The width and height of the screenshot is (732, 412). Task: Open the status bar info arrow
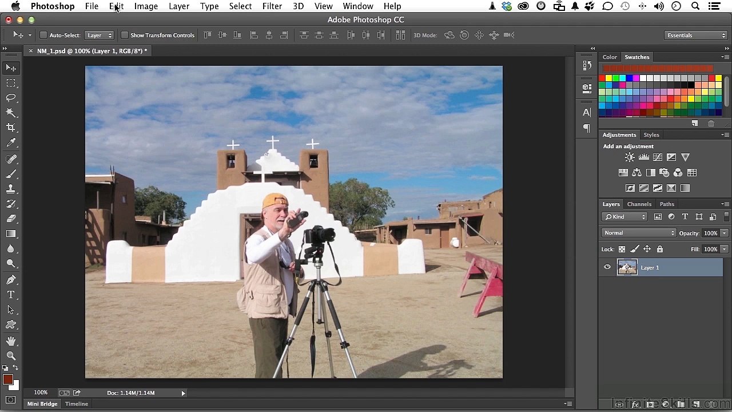(x=183, y=393)
